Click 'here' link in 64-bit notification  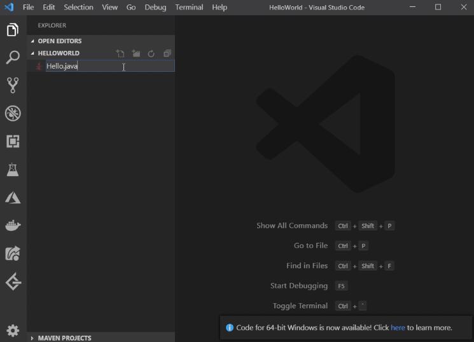click(x=398, y=327)
